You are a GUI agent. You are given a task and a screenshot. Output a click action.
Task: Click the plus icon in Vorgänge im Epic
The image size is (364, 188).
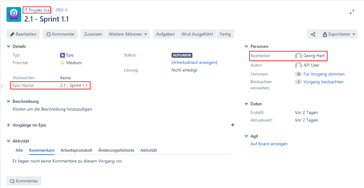233,125
